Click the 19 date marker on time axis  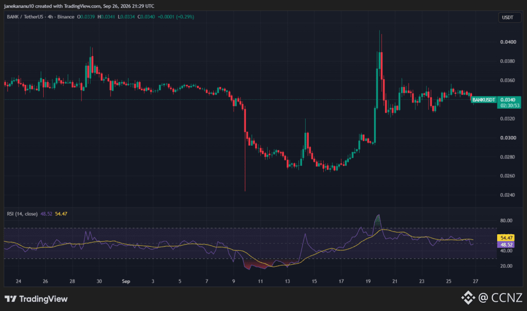[x=367, y=282]
